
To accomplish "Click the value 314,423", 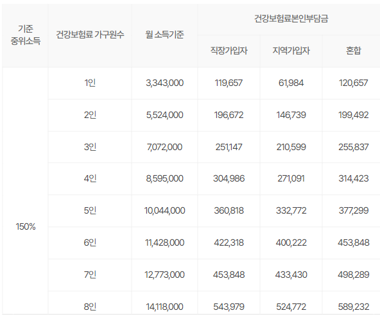I will (x=354, y=179).
